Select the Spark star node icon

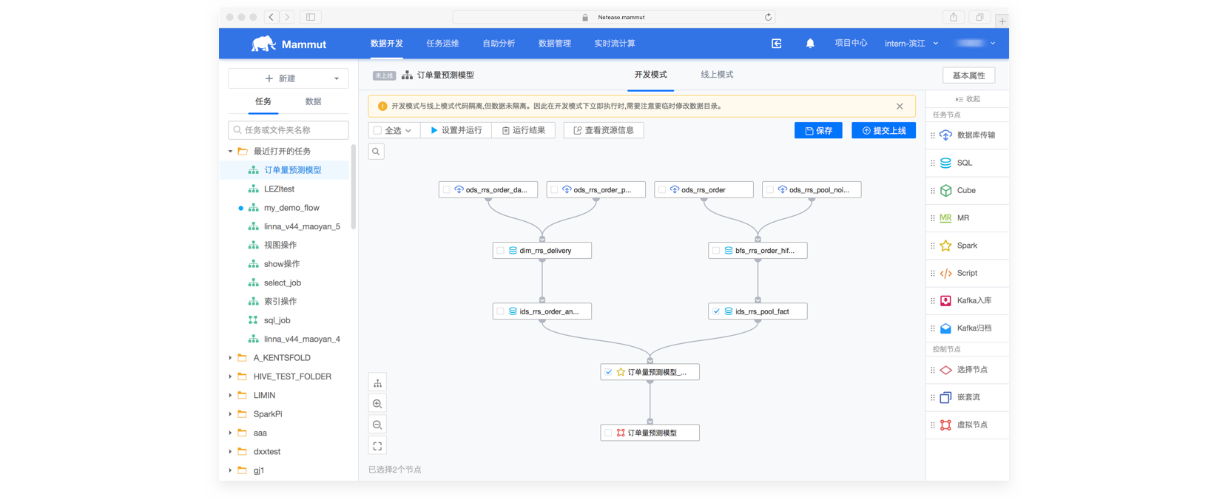(945, 246)
